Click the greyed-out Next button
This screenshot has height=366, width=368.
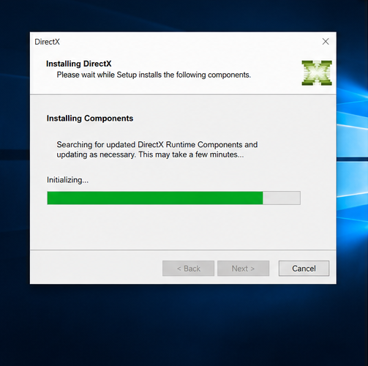click(x=243, y=269)
